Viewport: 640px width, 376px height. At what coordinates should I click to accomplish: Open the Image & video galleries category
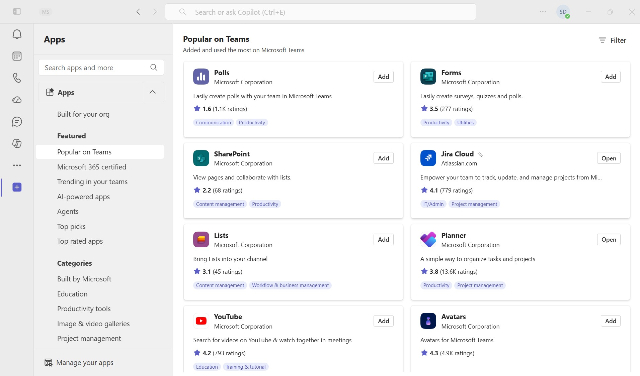(93, 324)
